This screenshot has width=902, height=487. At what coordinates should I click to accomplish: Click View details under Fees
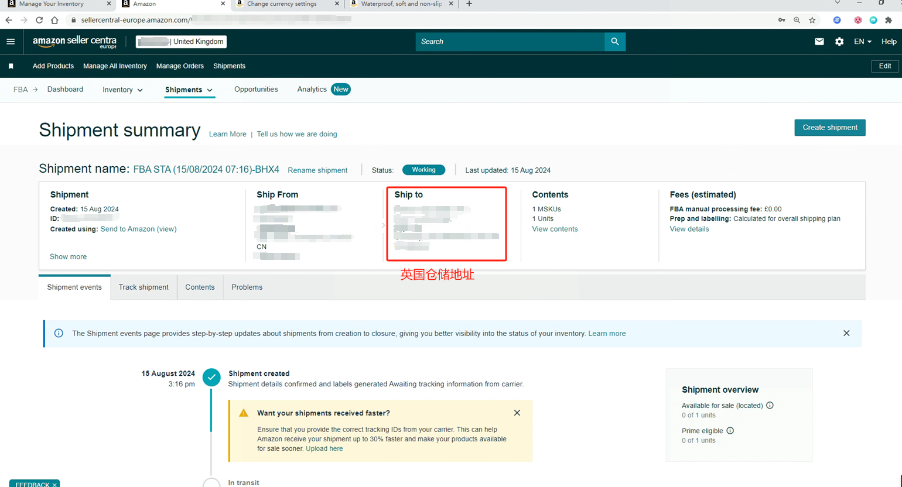(x=689, y=229)
